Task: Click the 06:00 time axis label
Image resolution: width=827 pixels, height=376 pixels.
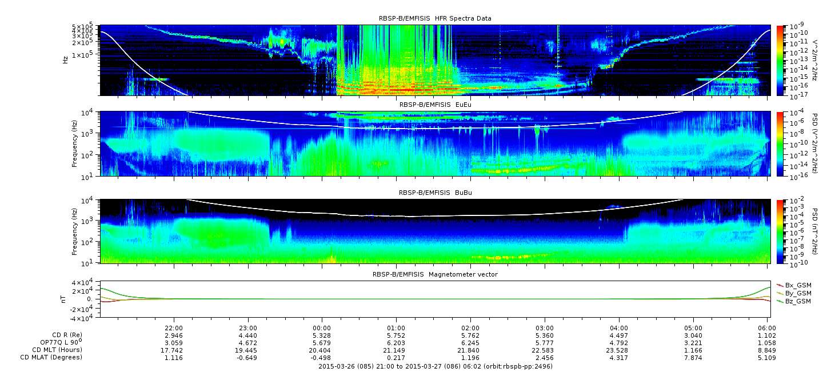Action: (x=768, y=328)
